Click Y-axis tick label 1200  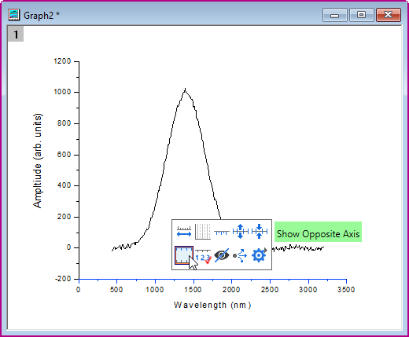tap(62, 61)
